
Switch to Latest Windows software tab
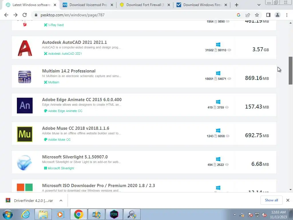[31, 5]
